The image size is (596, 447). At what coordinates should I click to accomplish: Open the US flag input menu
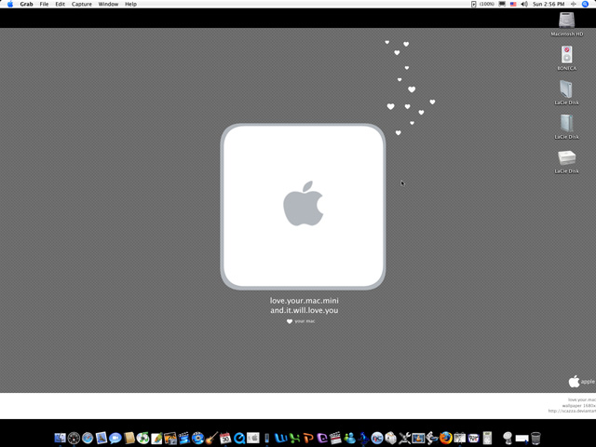[513, 4]
